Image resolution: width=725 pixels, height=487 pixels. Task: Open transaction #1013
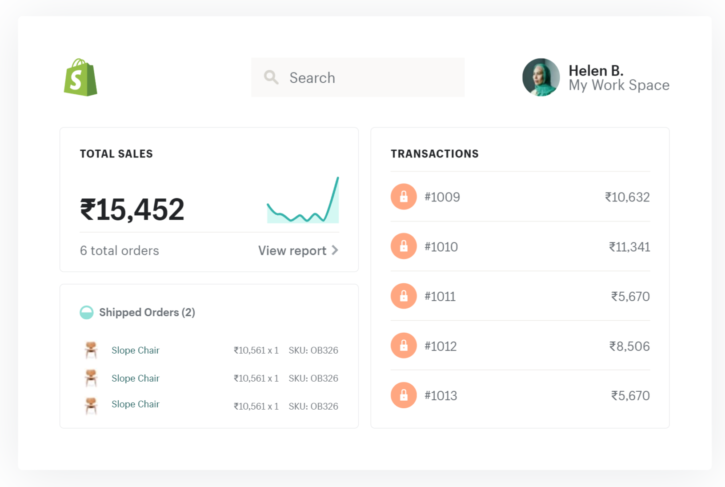pos(520,395)
